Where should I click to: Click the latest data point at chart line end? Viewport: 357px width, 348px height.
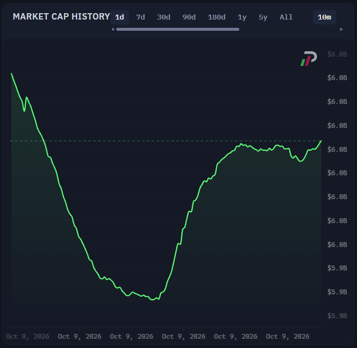click(x=321, y=141)
